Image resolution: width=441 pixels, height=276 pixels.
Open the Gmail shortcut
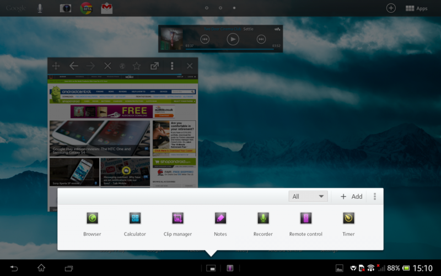coord(107,8)
